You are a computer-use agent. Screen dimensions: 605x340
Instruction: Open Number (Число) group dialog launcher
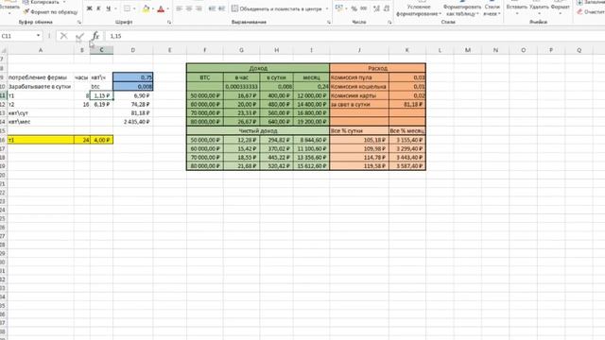pos(389,23)
